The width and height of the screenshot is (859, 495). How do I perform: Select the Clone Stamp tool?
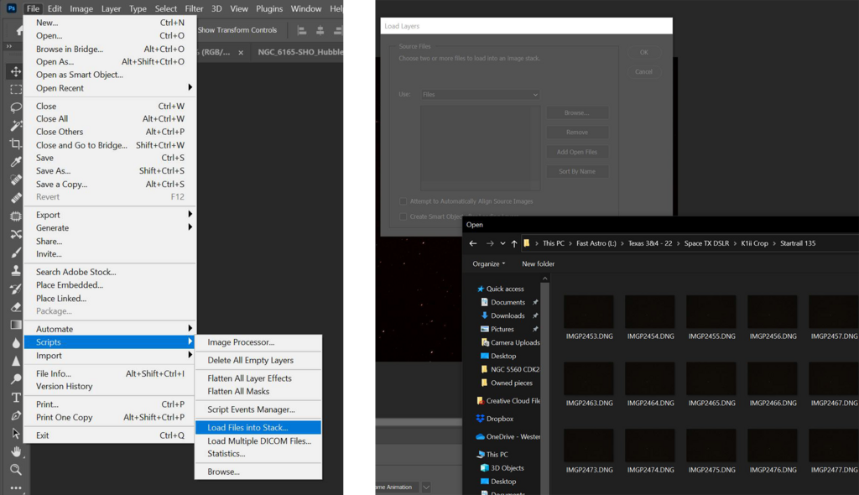coord(15,270)
